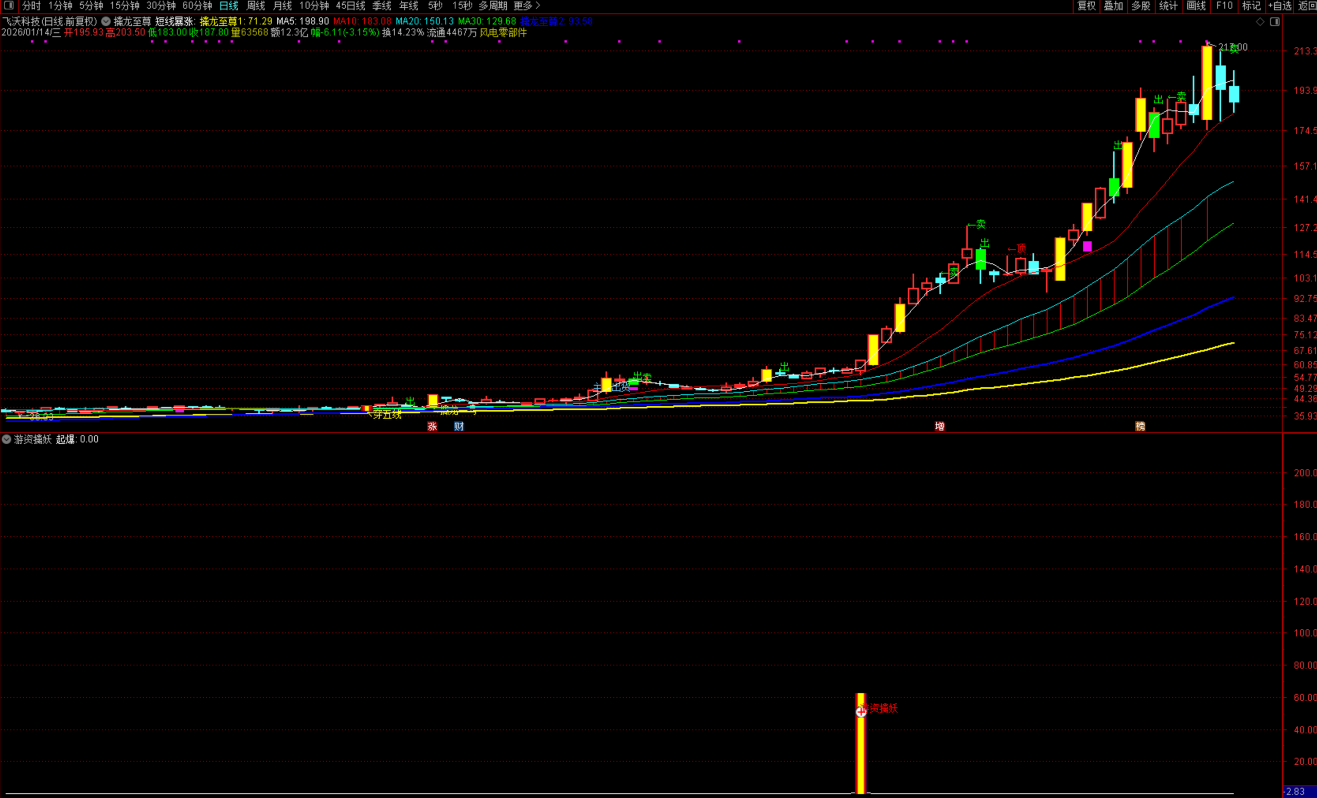Screen dimensions: 1317x798
Task: Click the 增 marker icon on timeline
Action: coord(939,426)
